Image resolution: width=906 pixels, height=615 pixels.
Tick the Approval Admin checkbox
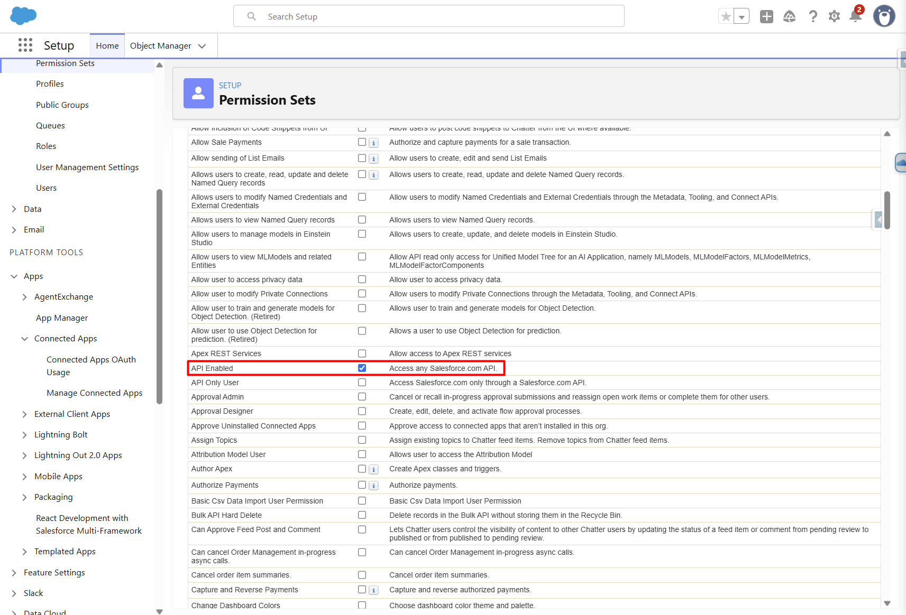[362, 396]
